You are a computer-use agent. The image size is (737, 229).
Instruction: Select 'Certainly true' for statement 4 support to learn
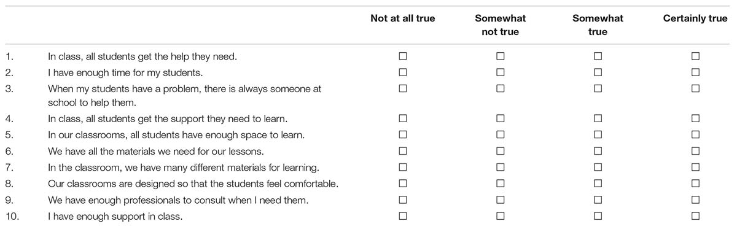pyautogui.click(x=695, y=118)
